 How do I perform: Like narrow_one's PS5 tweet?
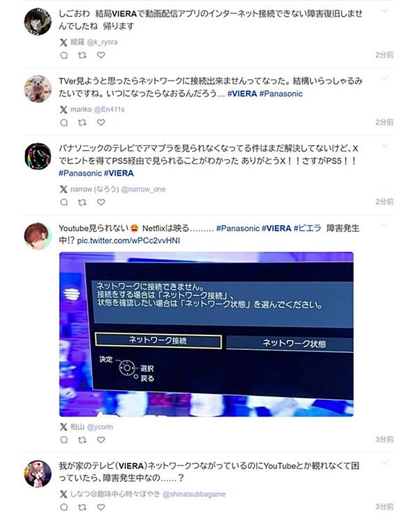click(x=101, y=202)
